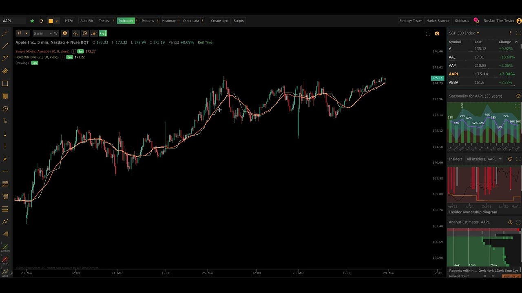Select the support line tool
The width and height of the screenshot is (522, 293).
pos(5,247)
